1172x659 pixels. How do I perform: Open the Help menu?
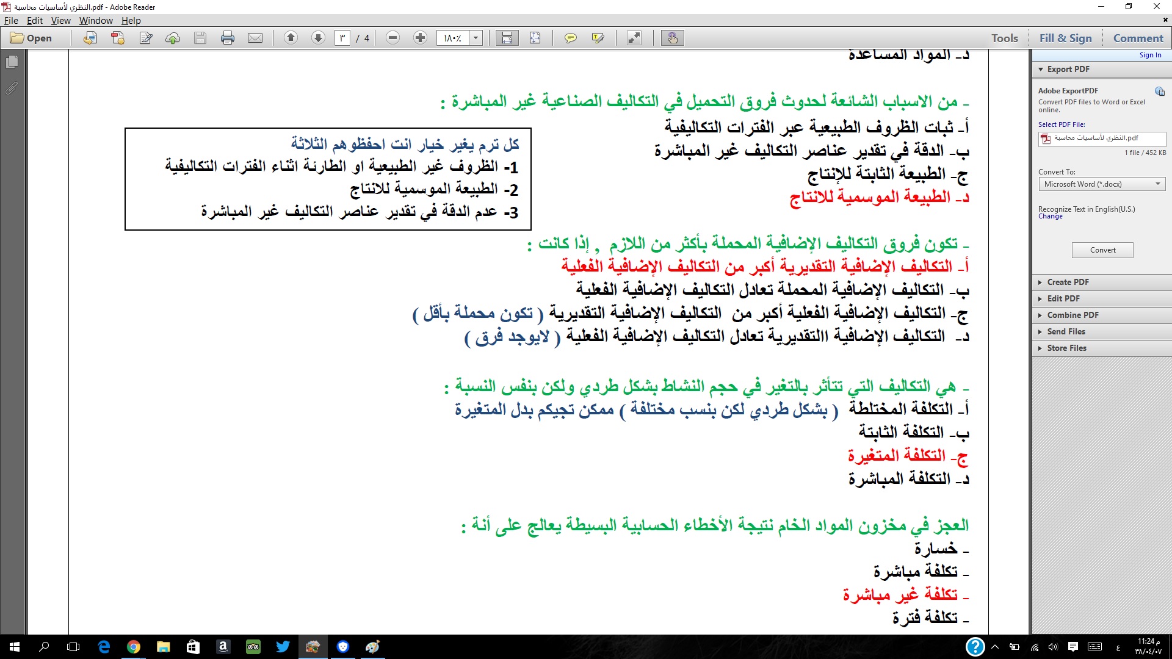click(x=131, y=20)
